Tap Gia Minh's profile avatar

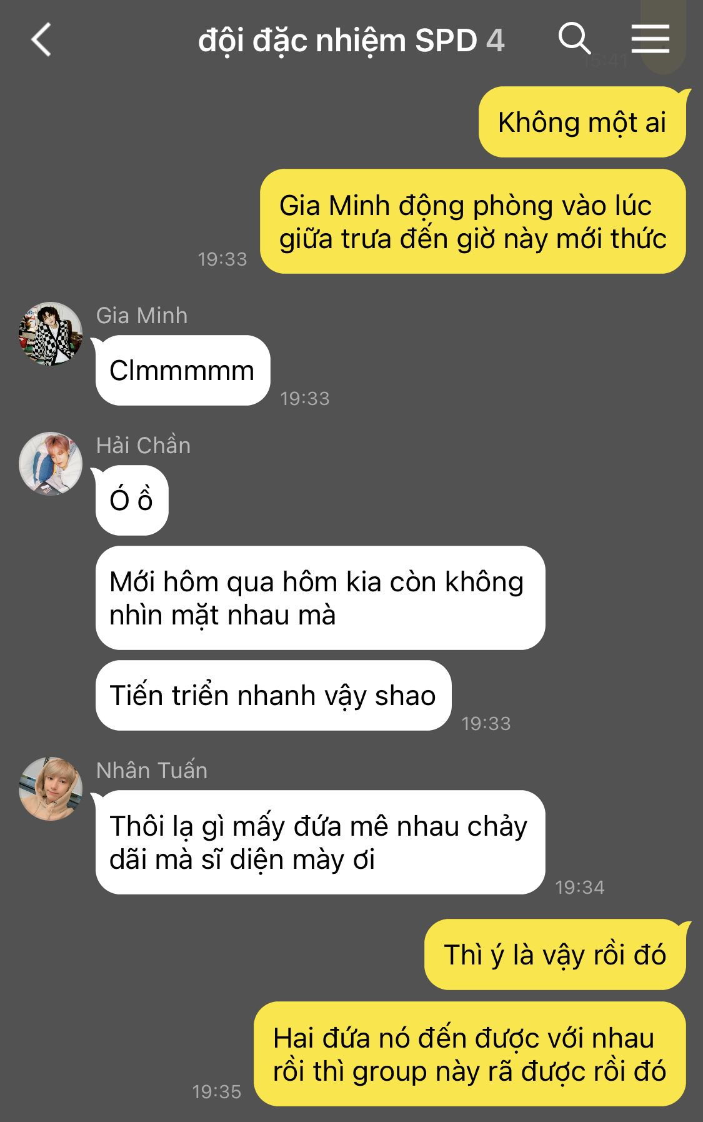coord(51,334)
